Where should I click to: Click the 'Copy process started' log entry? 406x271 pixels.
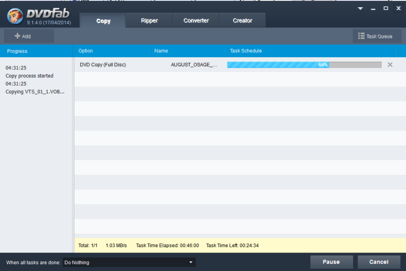(29, 76)
